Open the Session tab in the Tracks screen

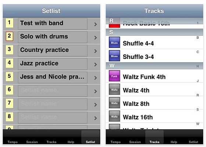coord(135,142)
